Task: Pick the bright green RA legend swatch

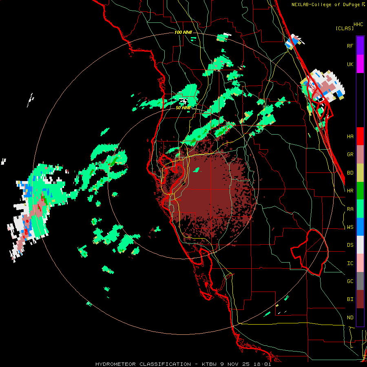Action: pos(360,208)
